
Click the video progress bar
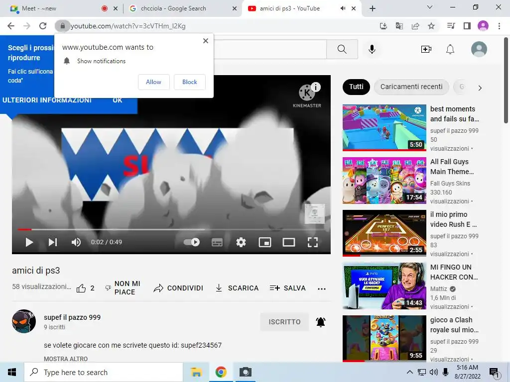click(x=171, y=229)
